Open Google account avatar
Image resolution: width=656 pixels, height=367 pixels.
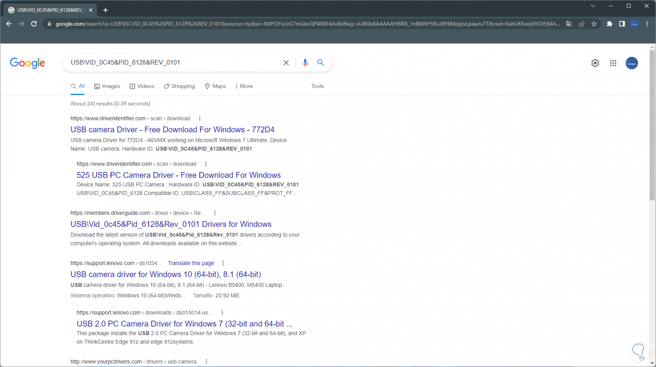[632, 63]
